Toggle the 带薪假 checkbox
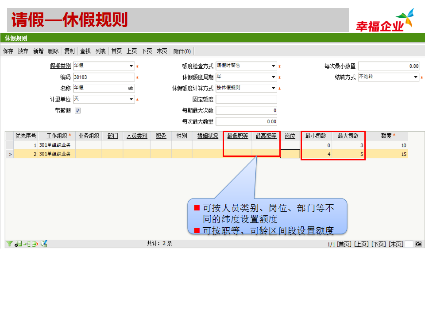Screen dimensions: 425x319 [77, 111]
